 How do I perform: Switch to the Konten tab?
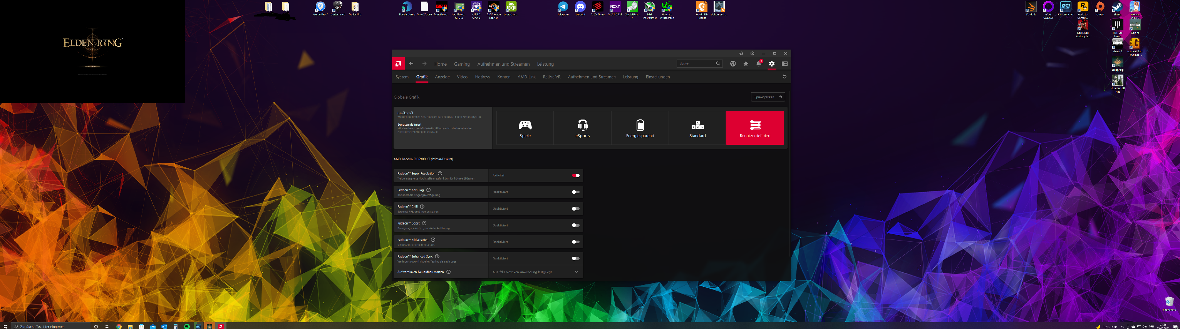coord(504,77)
